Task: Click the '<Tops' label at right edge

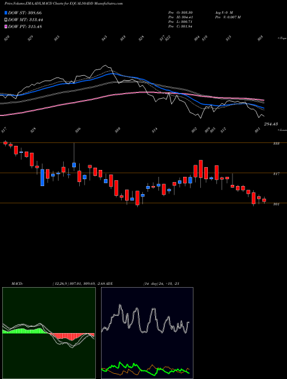Action: (282, 38)
